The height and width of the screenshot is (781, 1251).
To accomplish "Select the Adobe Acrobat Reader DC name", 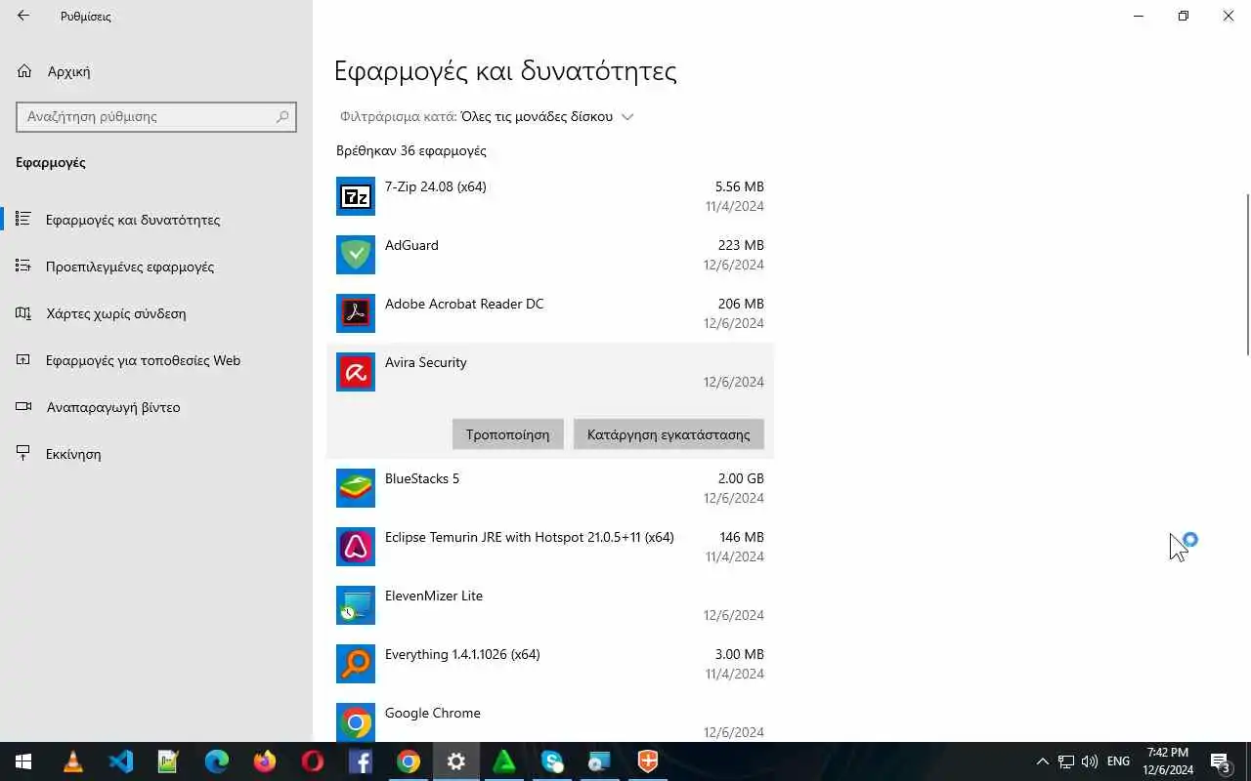I will click(x=464, y=304).
